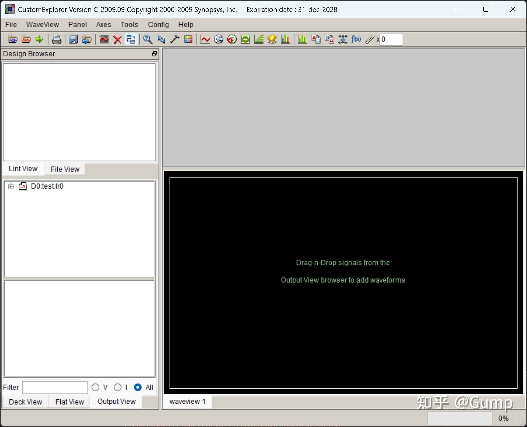Open the WaveView menu
The image size is (527, 427).
coord(43,25)
